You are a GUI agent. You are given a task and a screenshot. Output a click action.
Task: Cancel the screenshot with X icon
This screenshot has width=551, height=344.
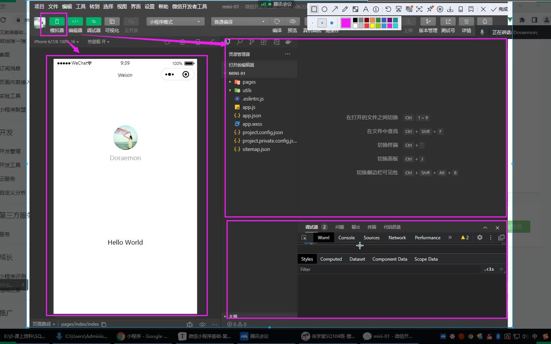[483, 9]
